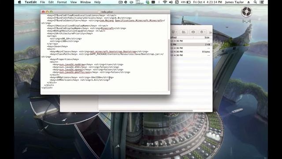Click the x86_64 architecture string
The height and width of the screenshot is (159, 282).
tap(65, 38)
